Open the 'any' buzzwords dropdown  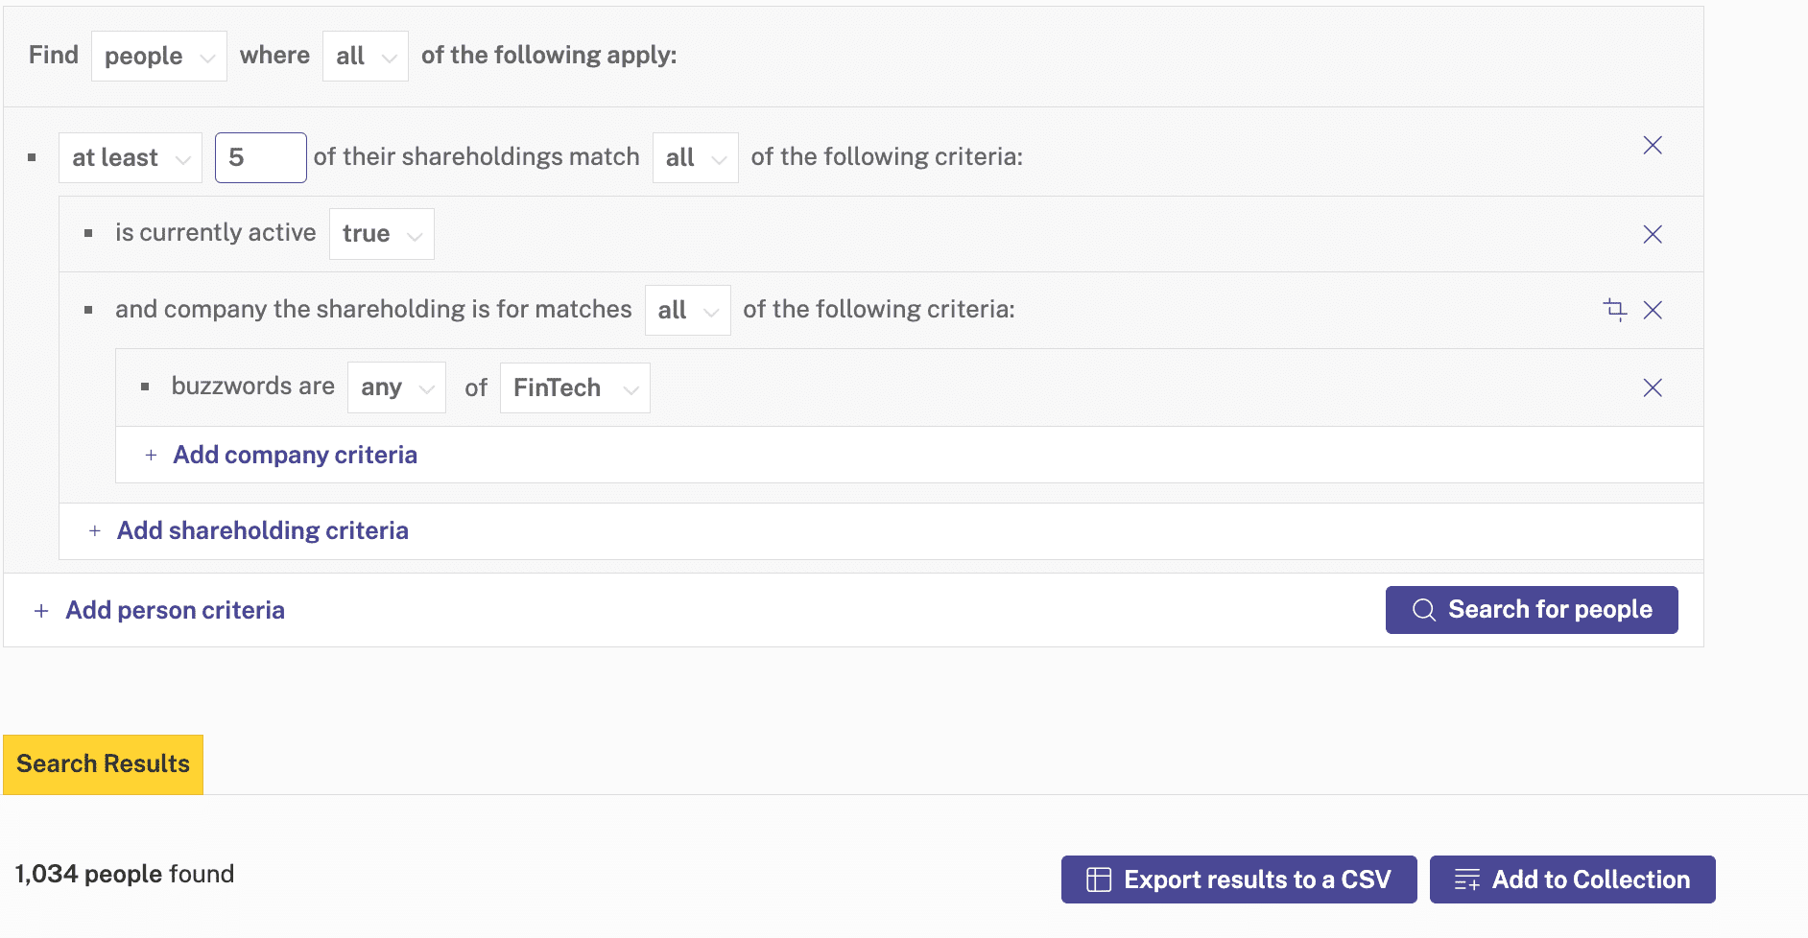tap(396, 387)
